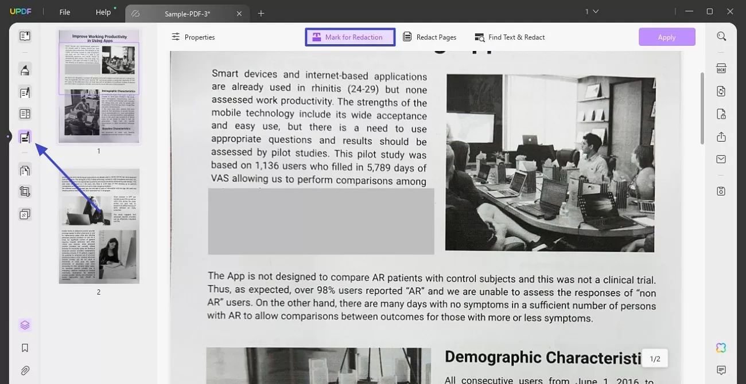Click the Apply button
This screenshot has height=384, width=746.
point(667,37)
